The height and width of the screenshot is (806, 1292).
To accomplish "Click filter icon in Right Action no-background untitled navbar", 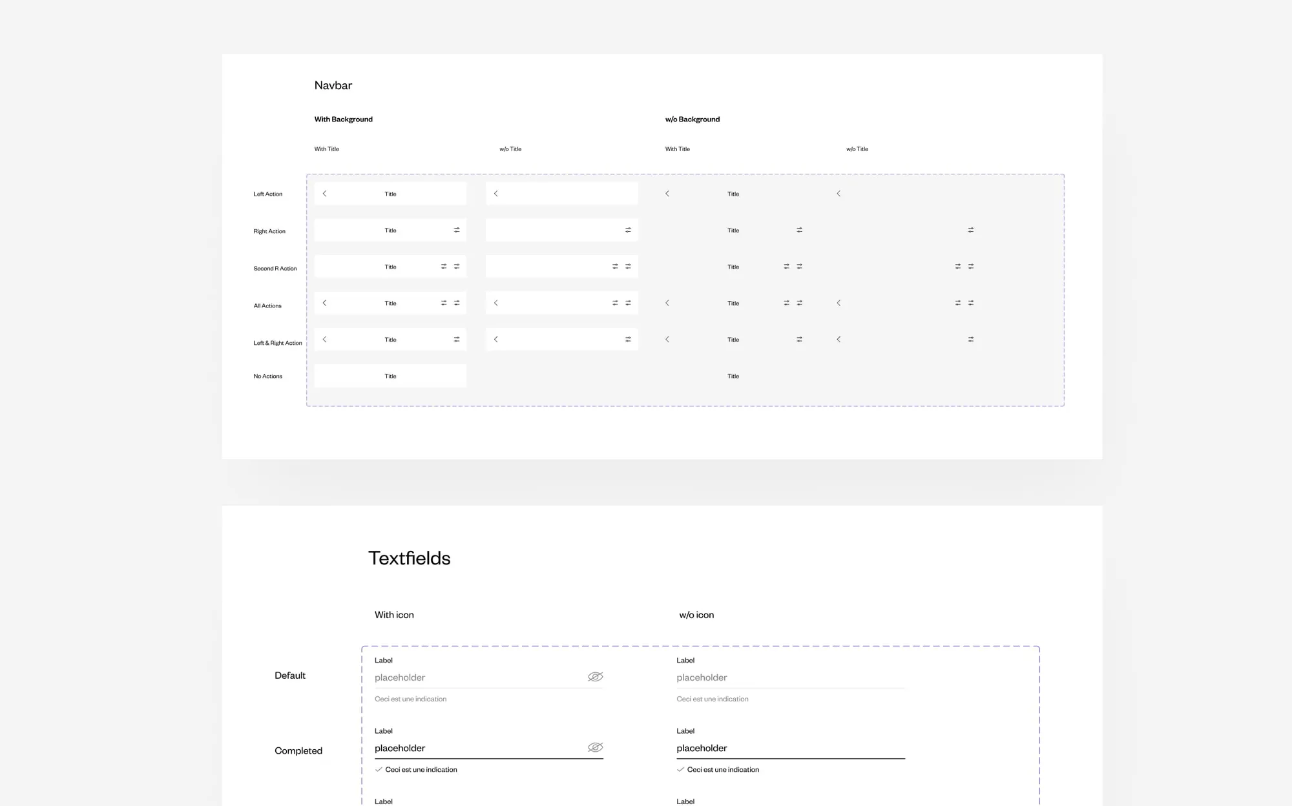I will coord(970,230).
